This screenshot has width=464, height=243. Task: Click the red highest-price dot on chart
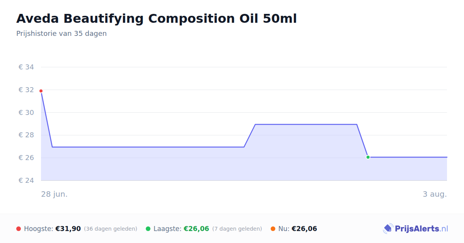[x=41, y=91]
